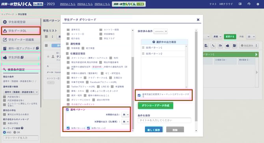Open the 件数 10 dropdown
This screenshot has height=143, width=264.
[251, 37]
